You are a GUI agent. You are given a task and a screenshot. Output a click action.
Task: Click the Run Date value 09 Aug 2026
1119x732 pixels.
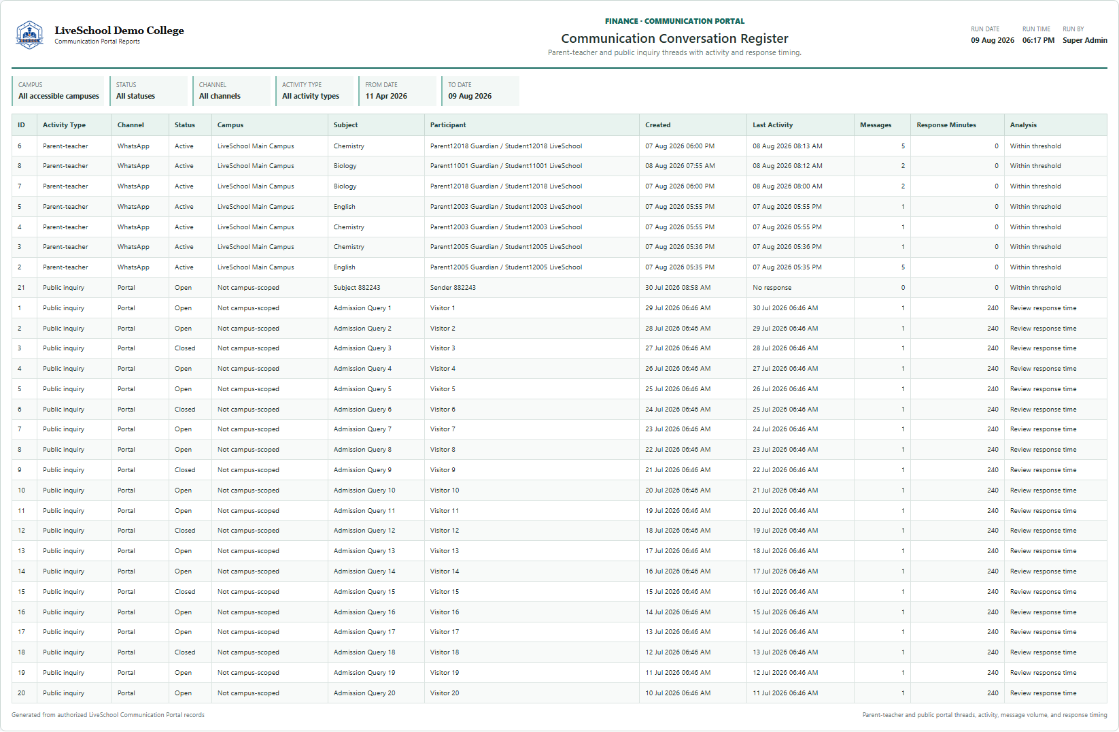(x=992, y=40)
